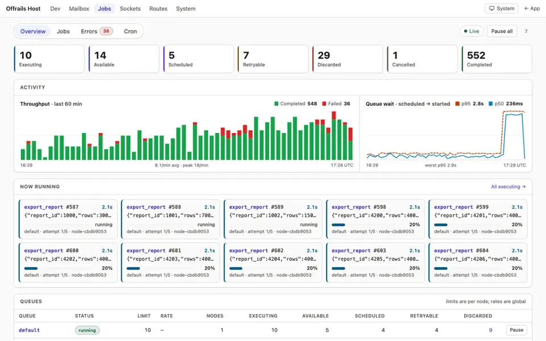The image size is (546, 341).
Task: Open job card export_report #602
Action: pyautogui.click(x=273, y=263)
